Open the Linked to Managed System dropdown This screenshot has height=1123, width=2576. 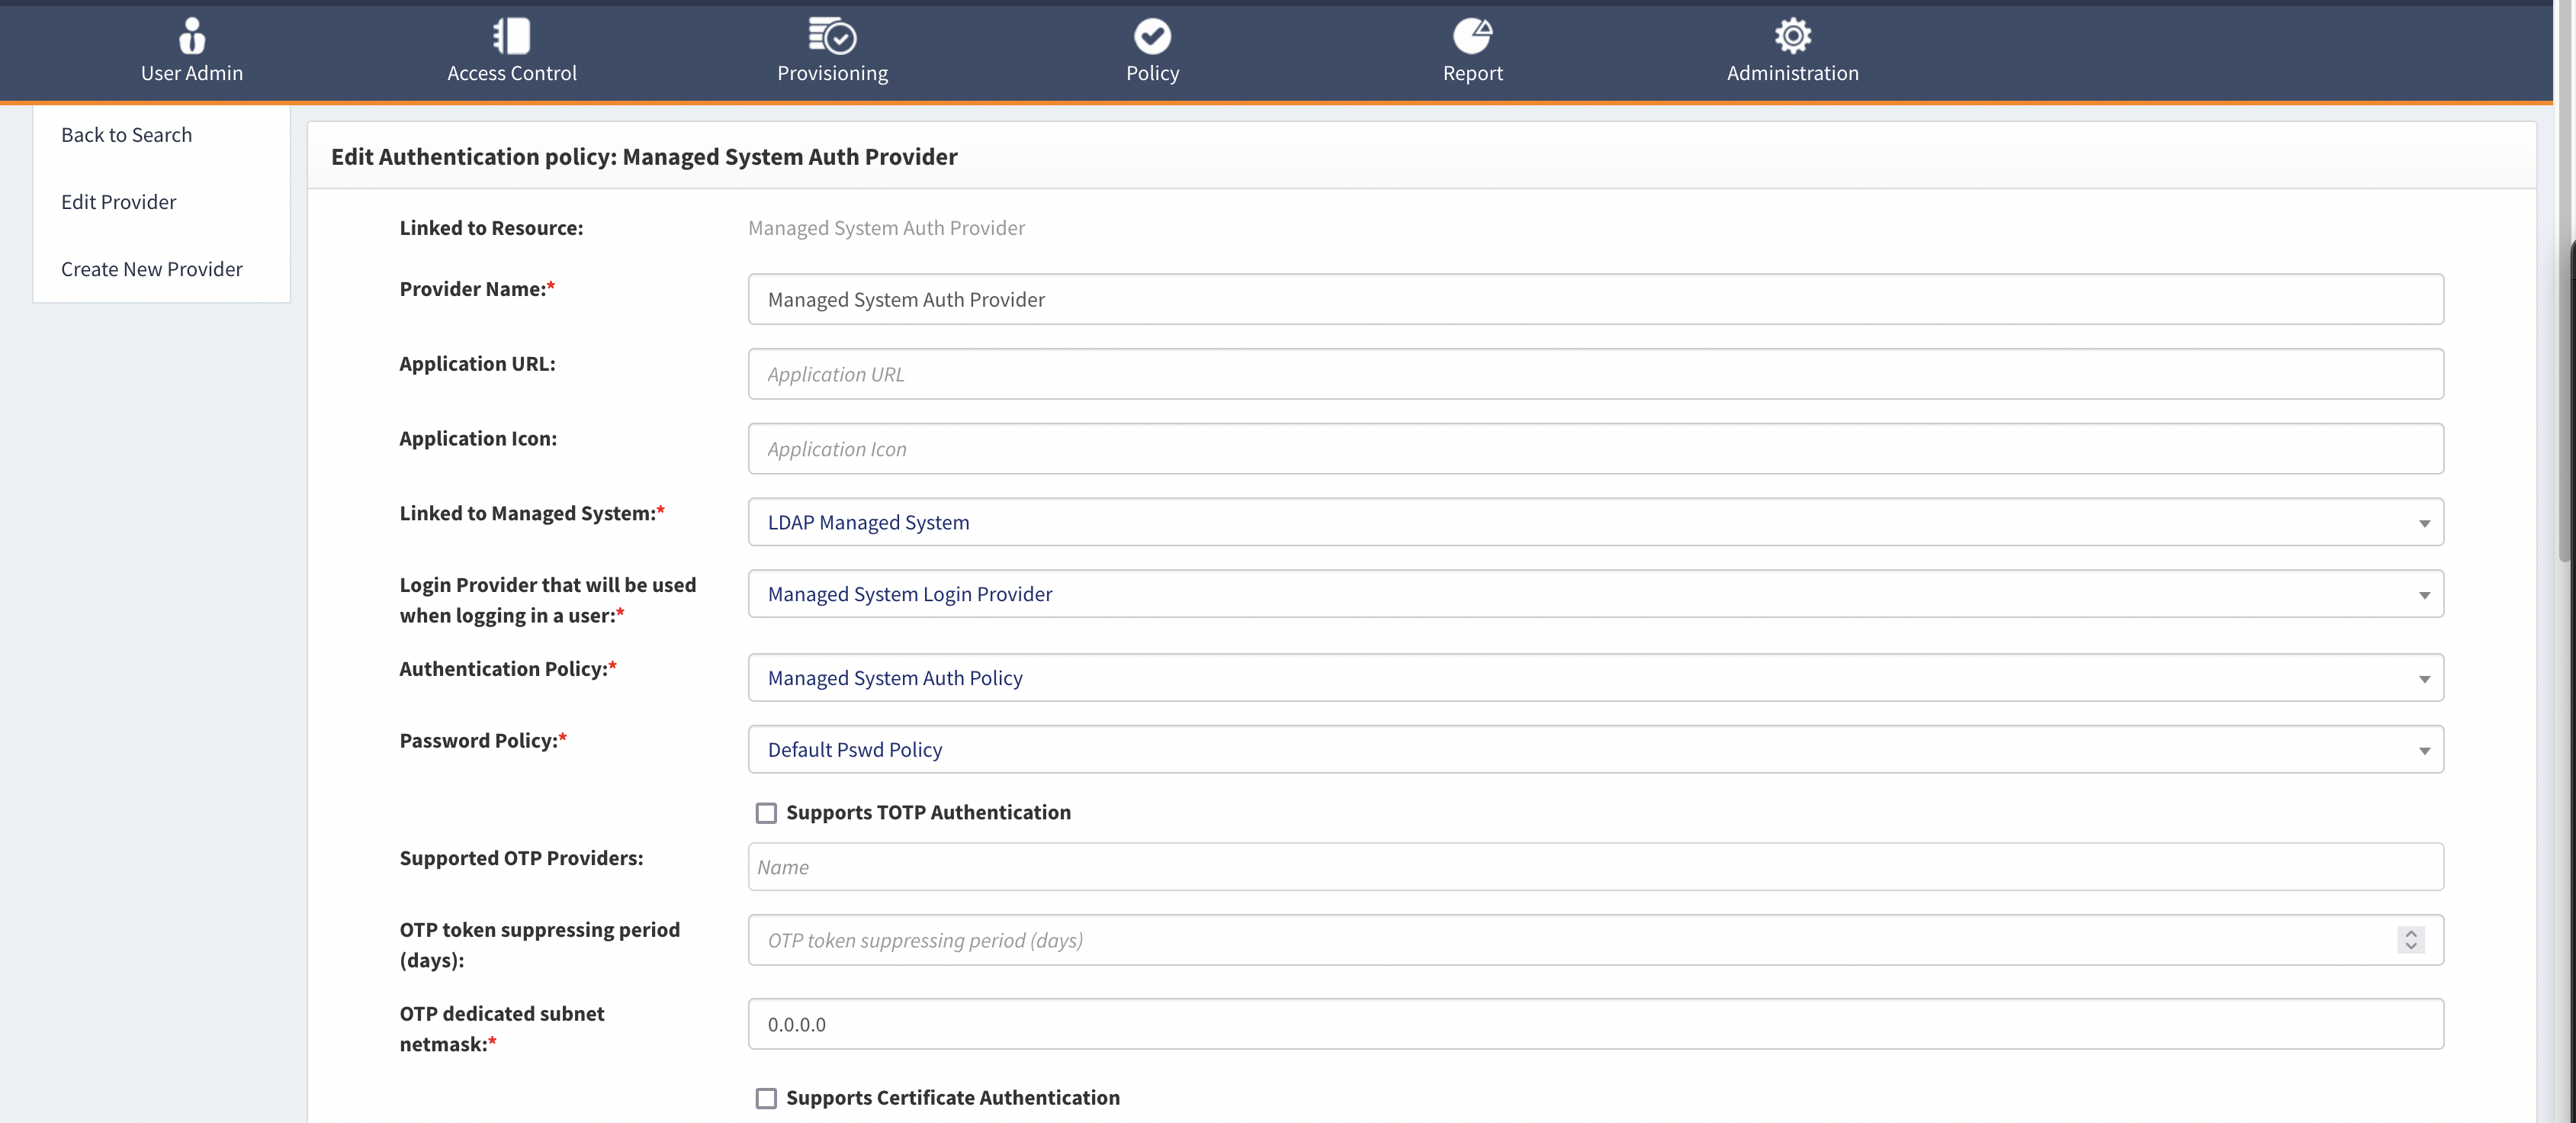pos(1595,522)
